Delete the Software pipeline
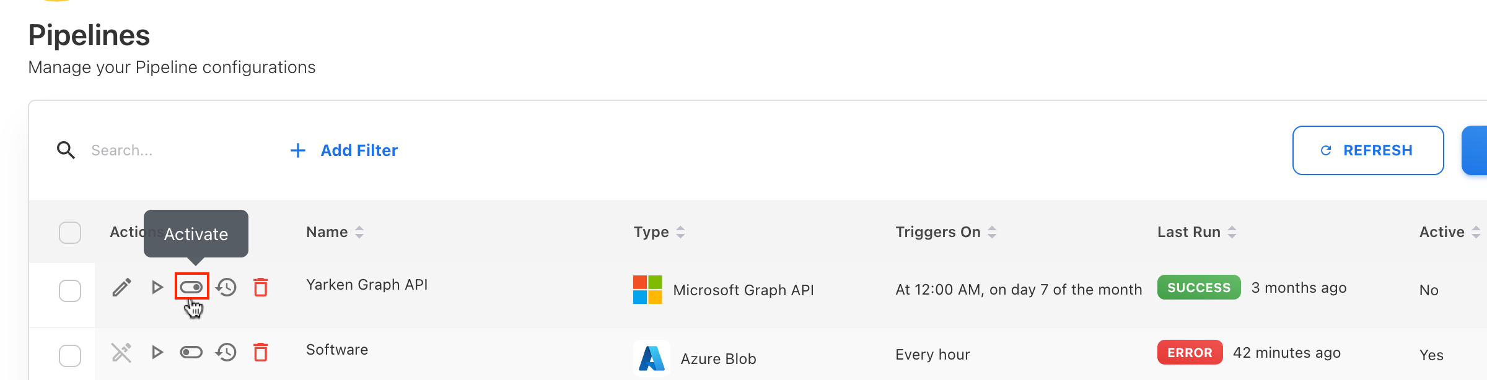This screenshot has height=380, width=1487. click(x=261, y=353)
